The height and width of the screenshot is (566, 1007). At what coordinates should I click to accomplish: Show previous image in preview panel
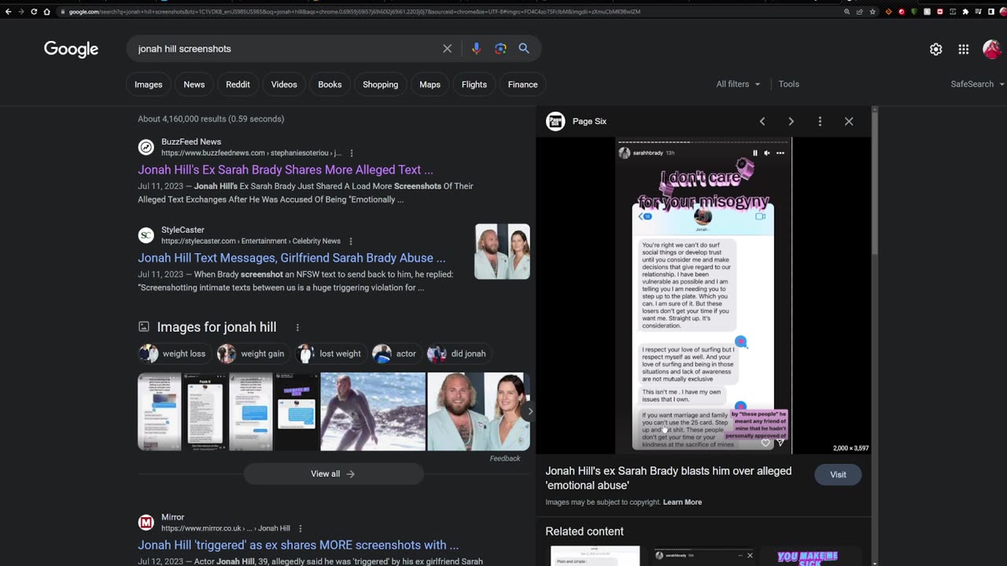tap(762, 121)
